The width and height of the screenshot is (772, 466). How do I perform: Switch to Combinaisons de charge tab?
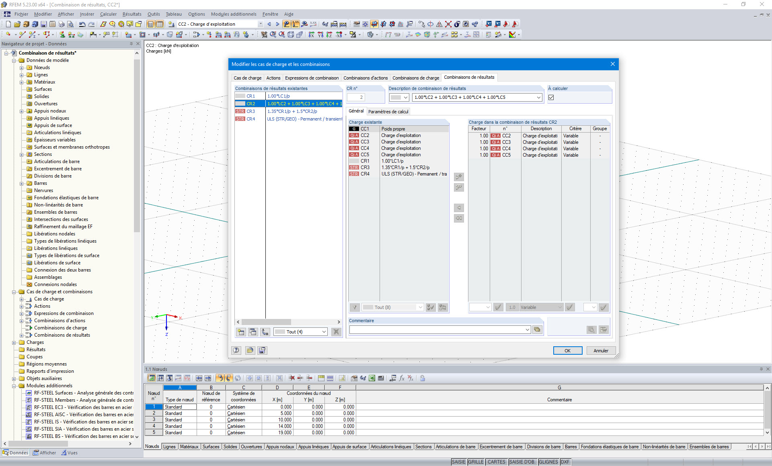(415, 78)
